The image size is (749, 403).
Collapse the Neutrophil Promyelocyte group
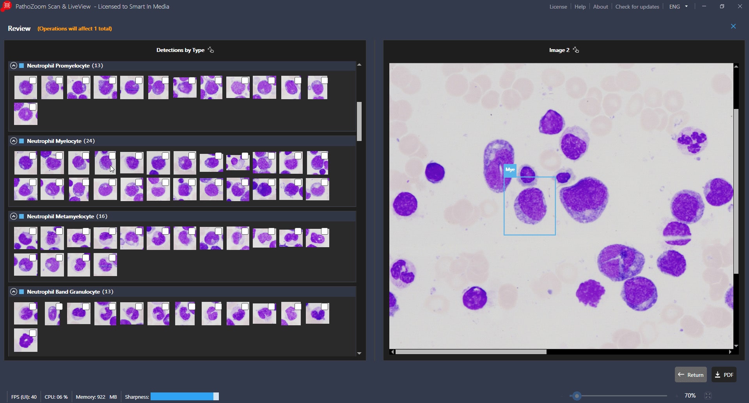click(x=14, y=66)
